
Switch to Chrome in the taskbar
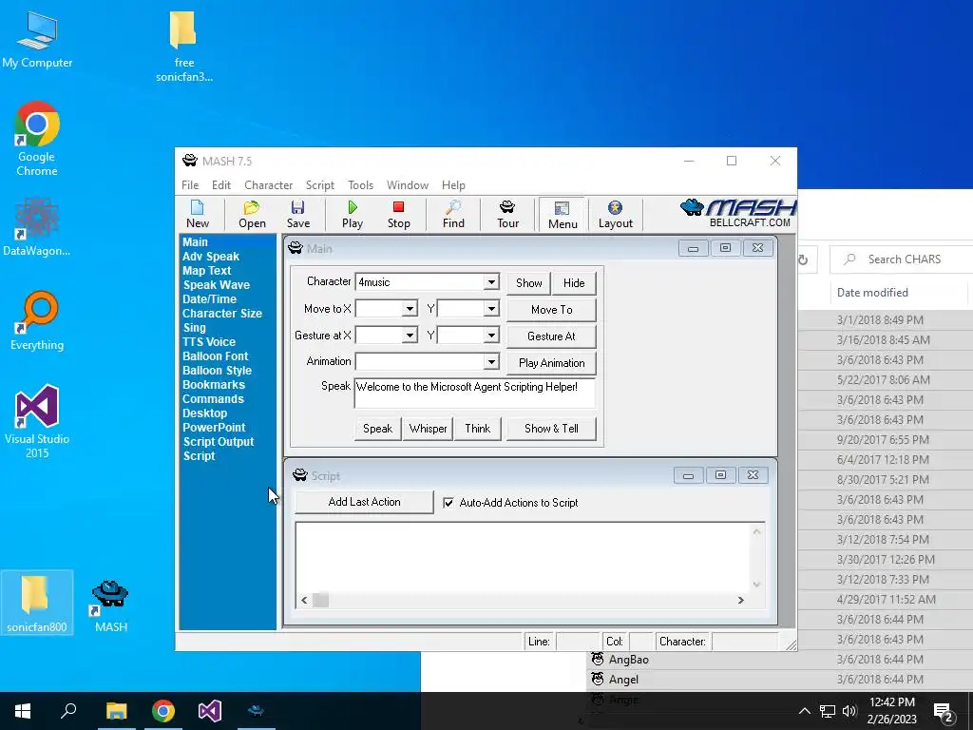point(163,711)
